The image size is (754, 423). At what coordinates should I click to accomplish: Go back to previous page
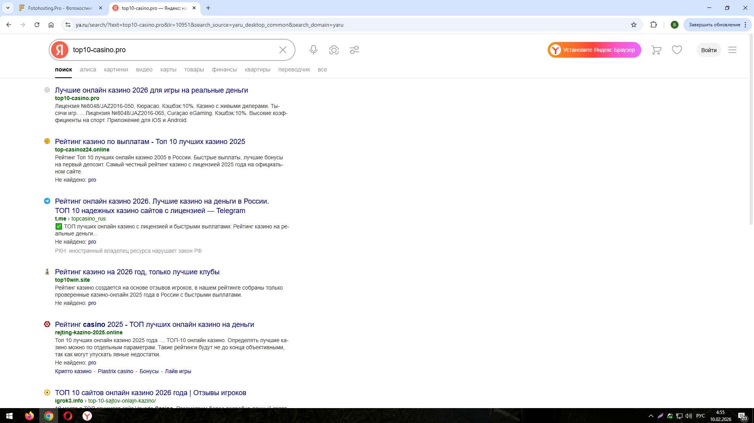[x=9, y=25]
